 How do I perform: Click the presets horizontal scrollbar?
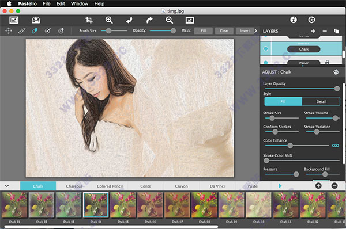point(111,227)
